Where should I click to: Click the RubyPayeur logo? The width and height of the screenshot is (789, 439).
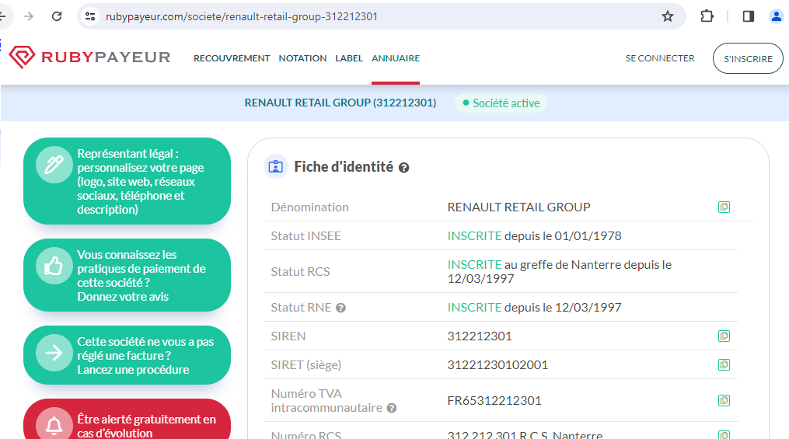pos(89,57)
